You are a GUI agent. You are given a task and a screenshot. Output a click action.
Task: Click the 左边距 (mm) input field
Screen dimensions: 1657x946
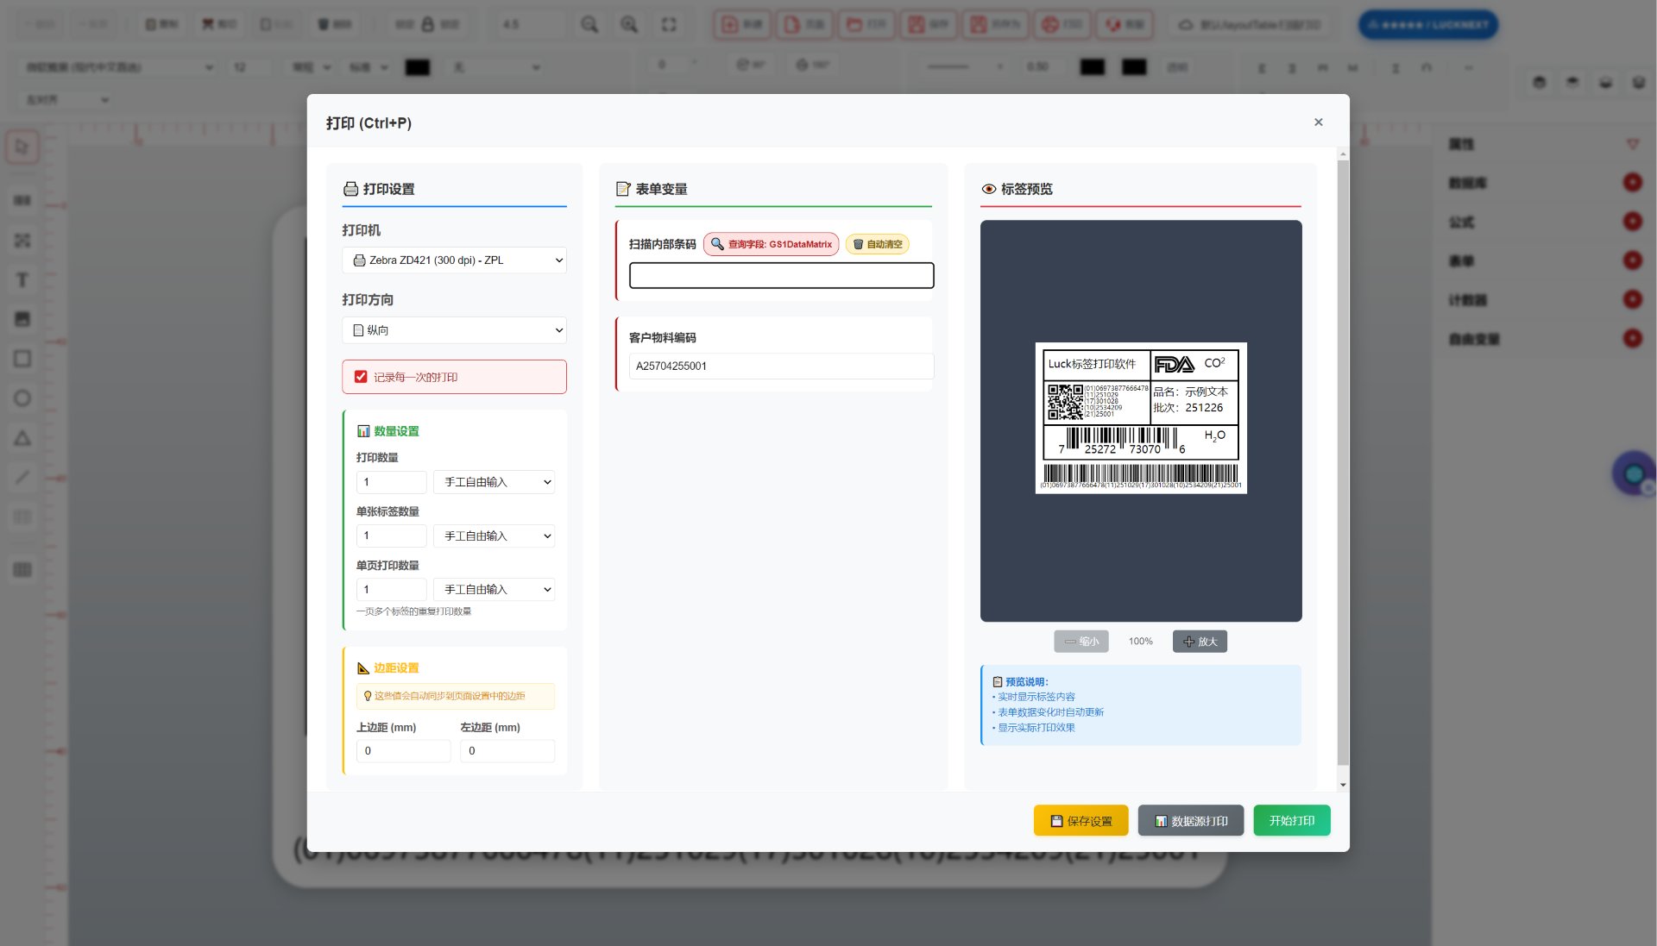[x=507, y=751]
